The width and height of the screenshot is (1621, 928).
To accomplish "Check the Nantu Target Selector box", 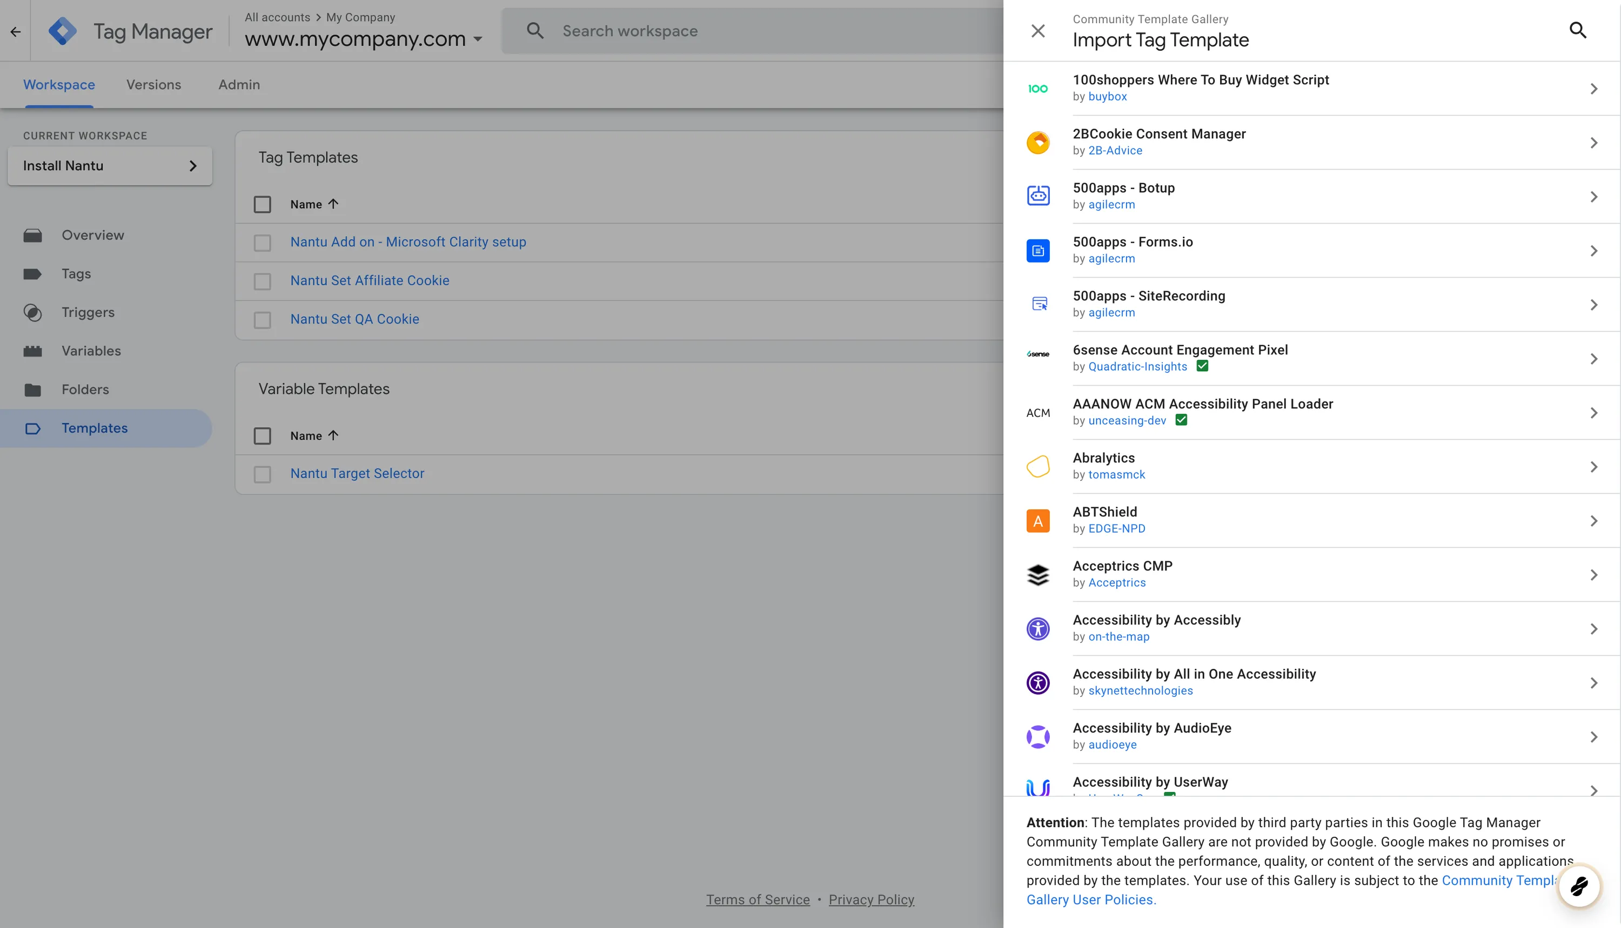I will click(262, 474).
